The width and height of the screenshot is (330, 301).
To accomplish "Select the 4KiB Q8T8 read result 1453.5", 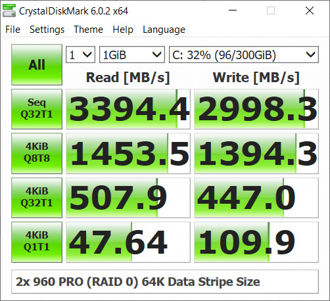I will point(128,153).
